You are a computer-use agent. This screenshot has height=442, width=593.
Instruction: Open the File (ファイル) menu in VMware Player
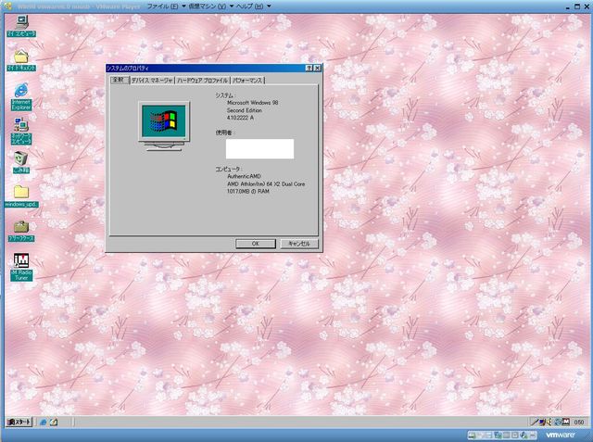[x=166, y=6]
